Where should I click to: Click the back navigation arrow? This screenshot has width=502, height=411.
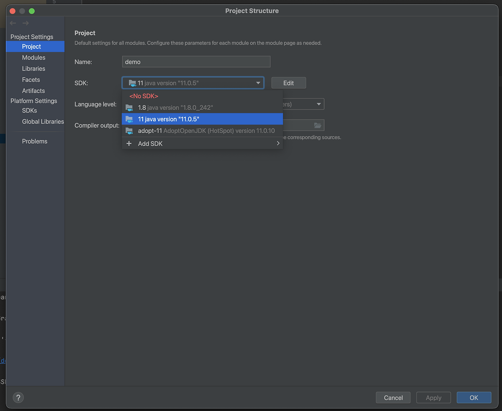pyautogui.click(x=13, y=23)
